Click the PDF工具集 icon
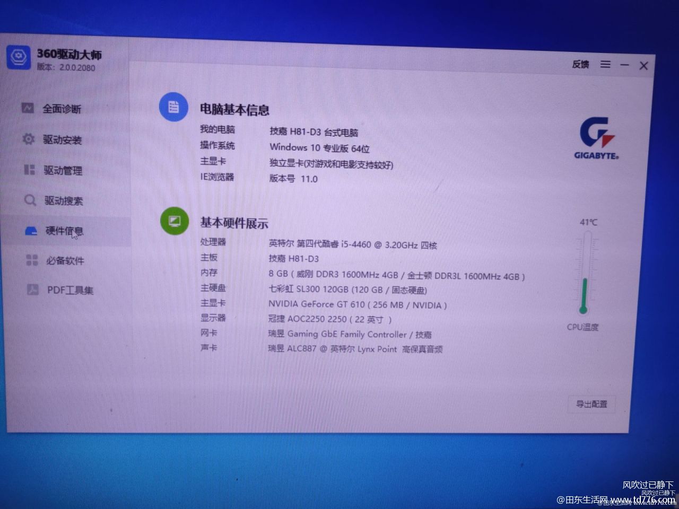The width and height of the screenshot is (679, 509). 33,289
